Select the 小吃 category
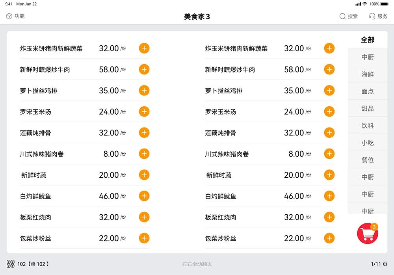 [x=368, y=143]
